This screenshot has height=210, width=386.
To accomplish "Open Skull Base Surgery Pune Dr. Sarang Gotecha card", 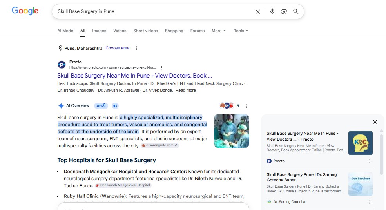I will (302, 177).
